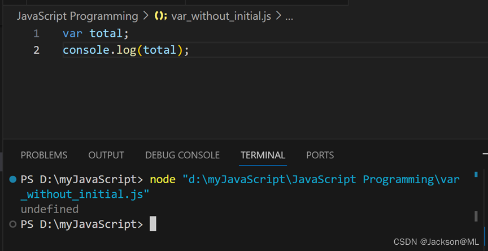Click line number 1 in the gutter
Screen dimensions: 488x251
36,33
